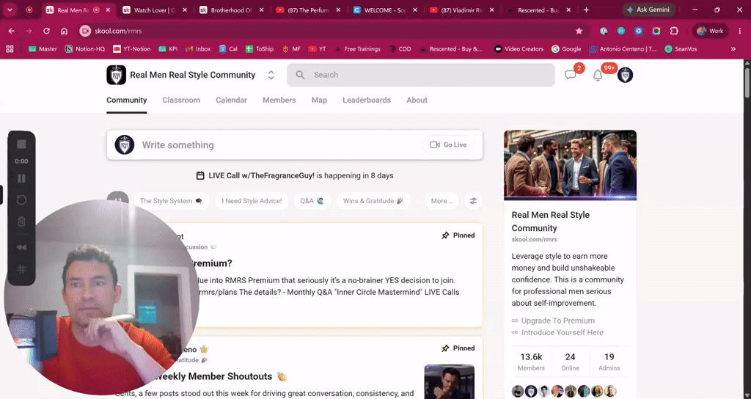Expand the community switcher arrows
This screenshot has height=399, width=751.
click(271, 75)
